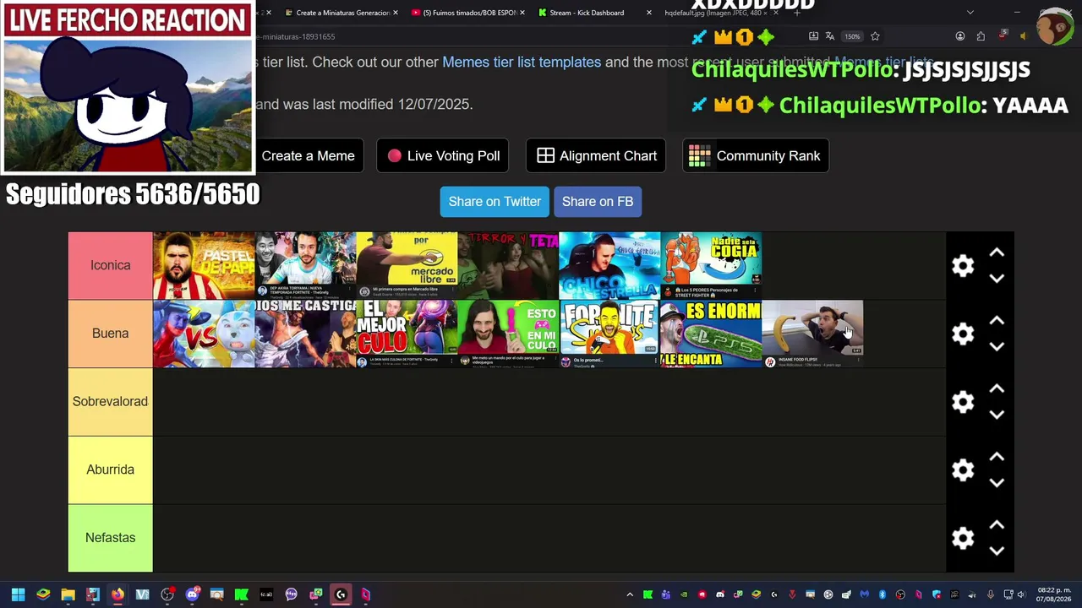Open the Community Rank page
The image size is (1082, 608).
[x=756, y=155]
